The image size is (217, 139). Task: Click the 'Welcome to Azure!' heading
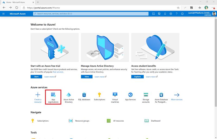pyautogui.click(x=43, y=24)
